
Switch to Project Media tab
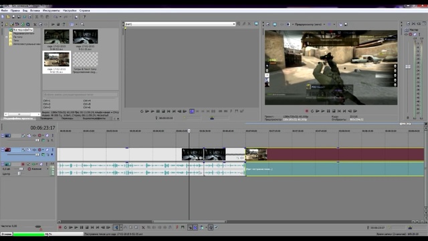pos(18,118)
